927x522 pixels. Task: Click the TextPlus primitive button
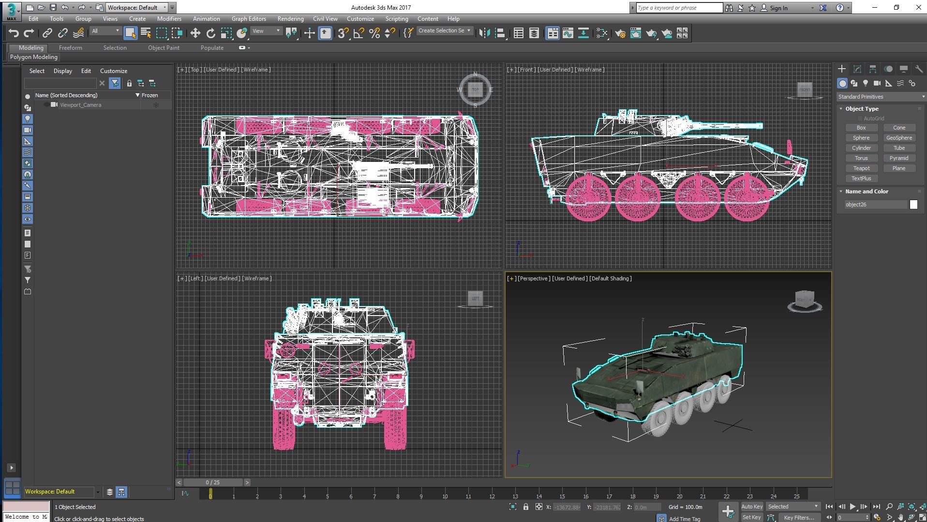[x=861, y=178]
